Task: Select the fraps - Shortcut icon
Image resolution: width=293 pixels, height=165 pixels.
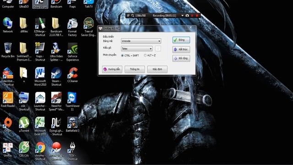Action: pos(40,52)
